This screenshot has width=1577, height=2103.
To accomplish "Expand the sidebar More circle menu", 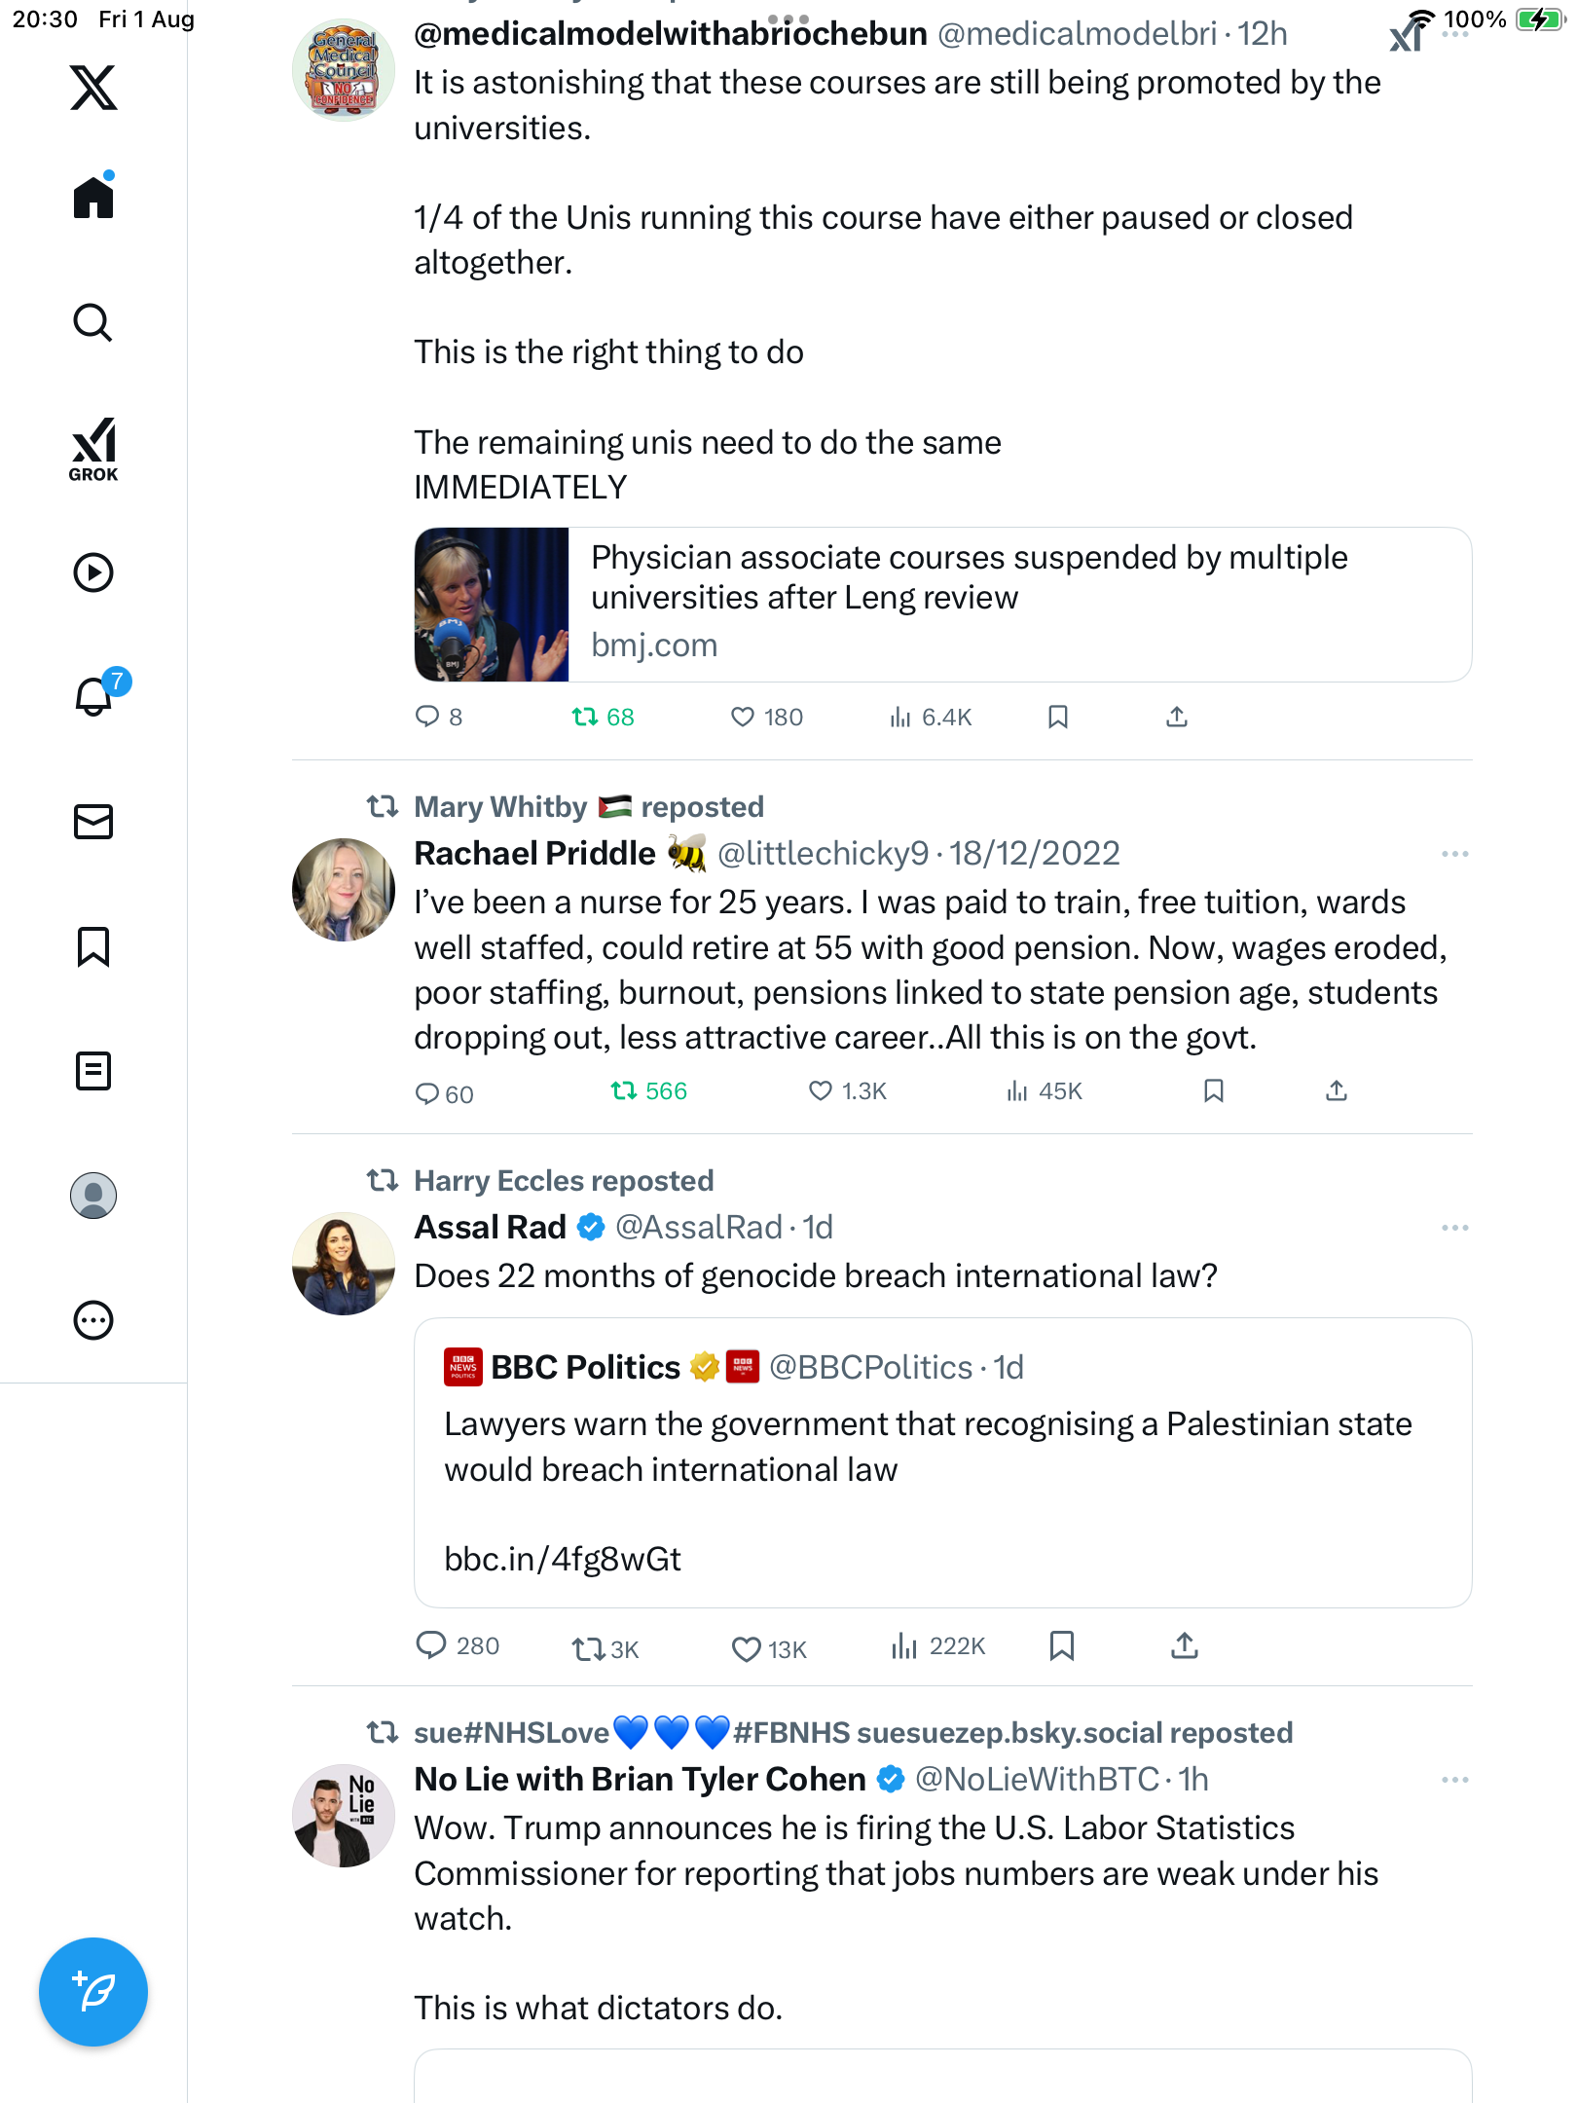I will (x=93, y=1320).
